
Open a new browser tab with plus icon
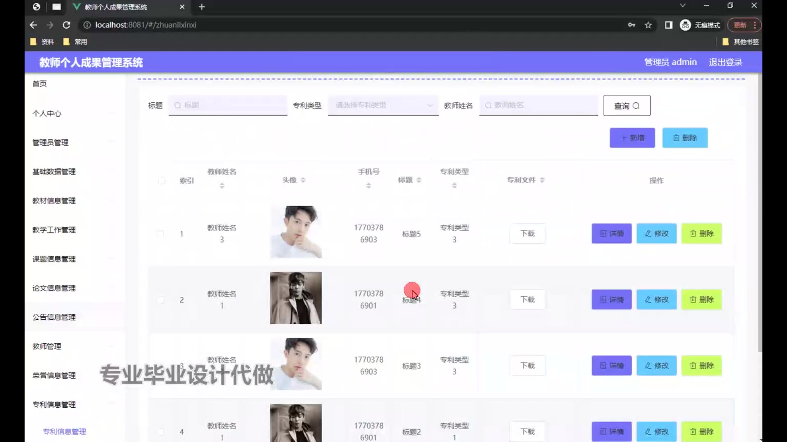click(x=202, y=7)
